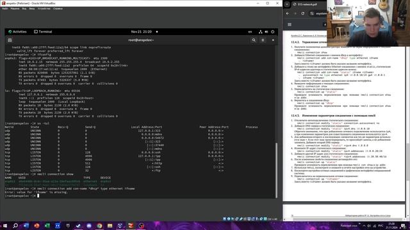Click the site info icon in address bar

click(x=312, y=13)
